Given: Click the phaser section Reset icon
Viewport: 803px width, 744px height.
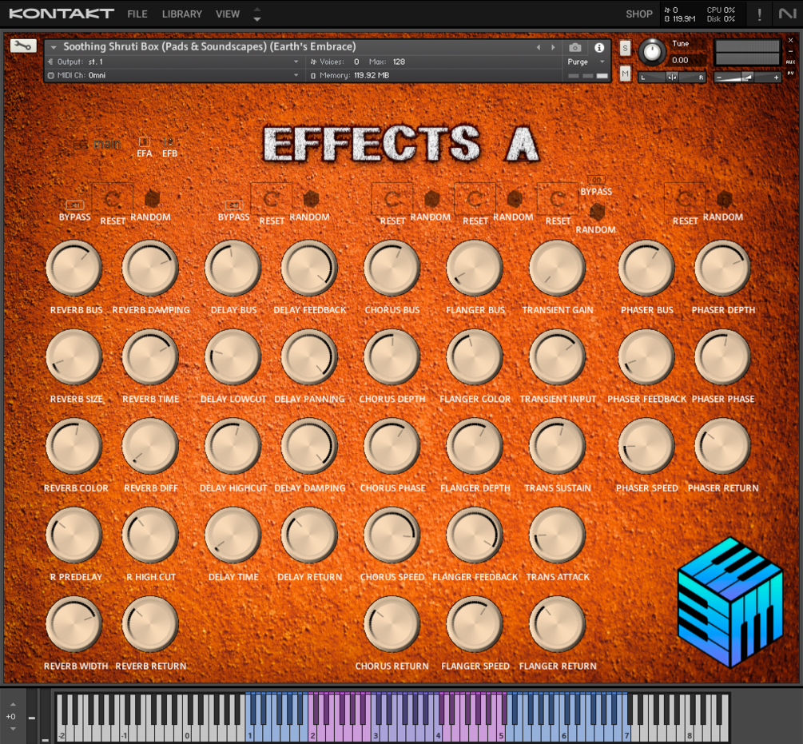Looking at the screenshot, I should [x=685, y=199].
